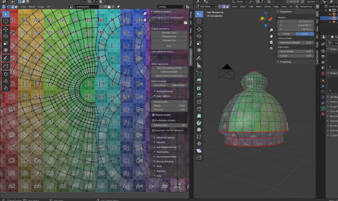This screenshot has width=338, height=201.
Task: Pick the Rotate tool in UV editor toolbar
Action: coord(6,36)
